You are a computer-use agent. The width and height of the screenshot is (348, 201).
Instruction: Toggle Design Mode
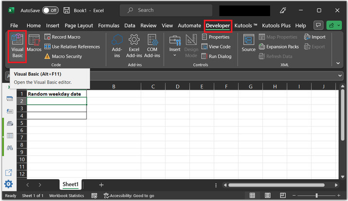tap(191, 46)
